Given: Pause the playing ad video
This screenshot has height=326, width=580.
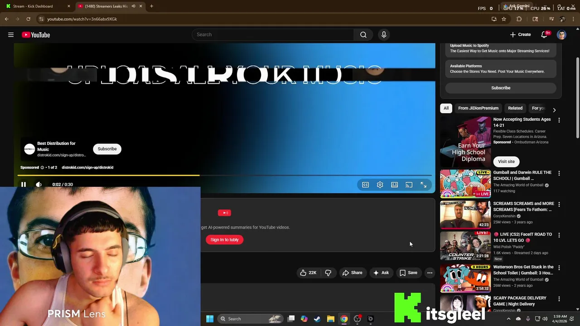Looking at the screenshot, I should point(24,185).
